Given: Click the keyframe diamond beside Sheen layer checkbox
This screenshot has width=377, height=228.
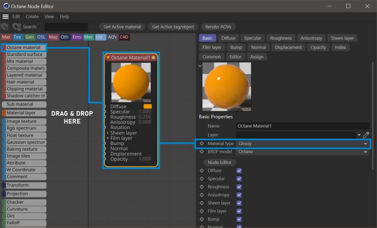Looking at the screenshot, I should 202,203.
